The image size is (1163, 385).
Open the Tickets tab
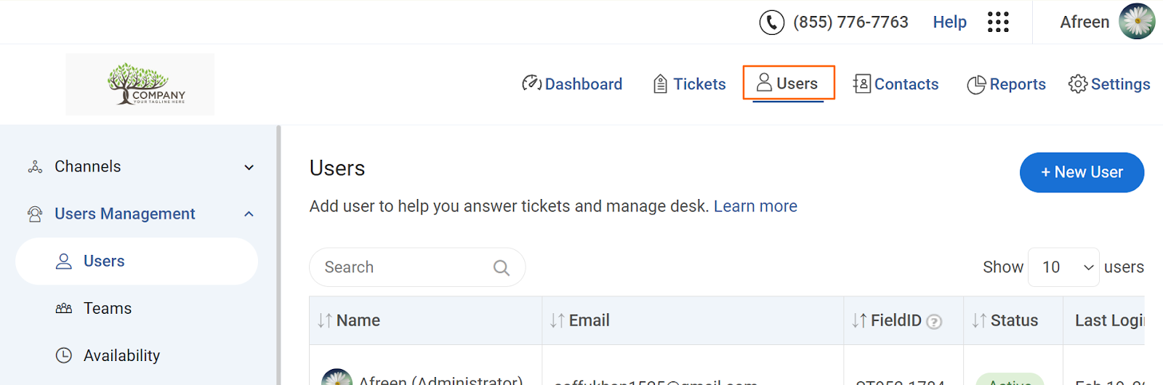pos(689,84)
